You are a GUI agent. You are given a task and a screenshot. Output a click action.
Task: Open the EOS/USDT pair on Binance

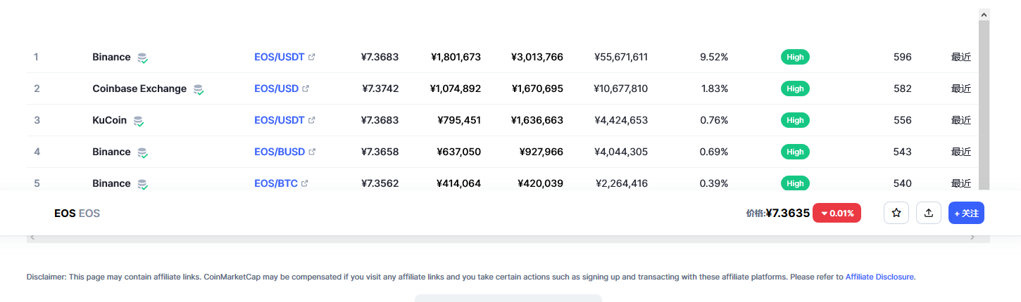click(280, 57)
